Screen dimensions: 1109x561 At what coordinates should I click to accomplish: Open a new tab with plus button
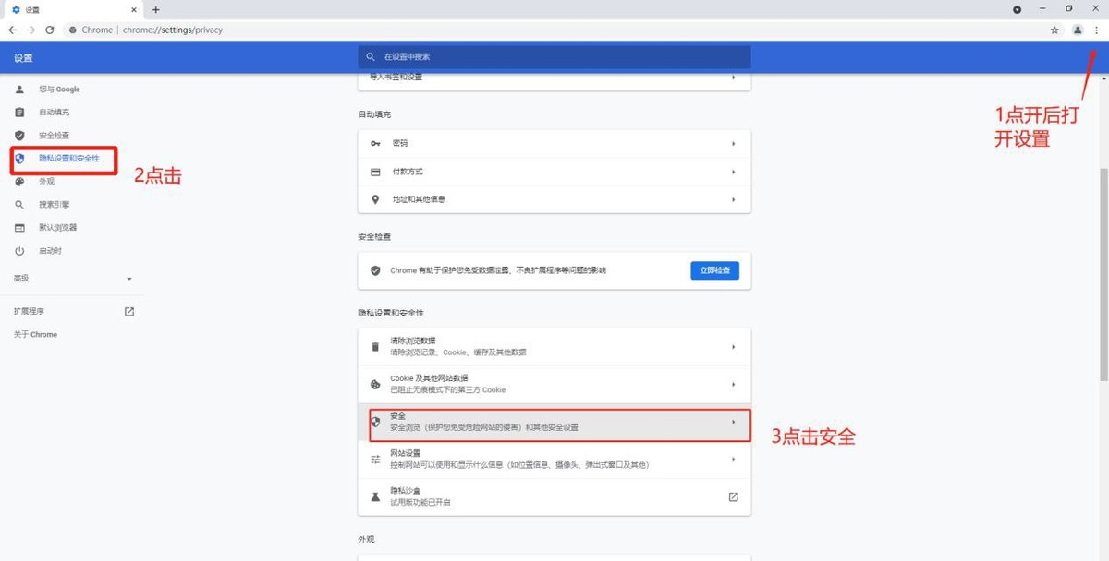point(155,9)
